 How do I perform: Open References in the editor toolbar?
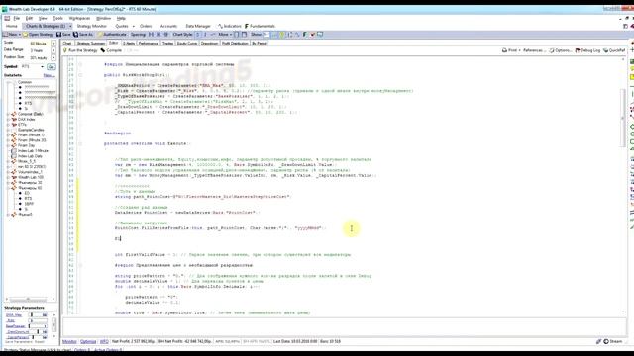[x=534, y=50]
